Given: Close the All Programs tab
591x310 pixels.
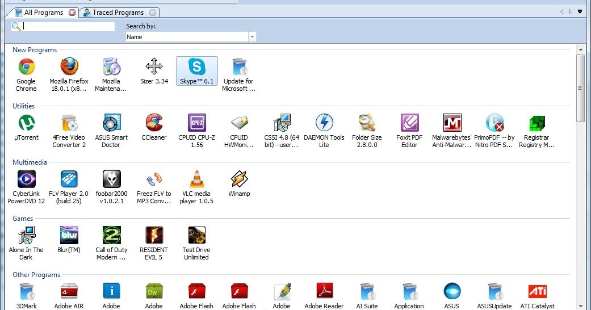Looking at the screenshot, I should (72, 12).
